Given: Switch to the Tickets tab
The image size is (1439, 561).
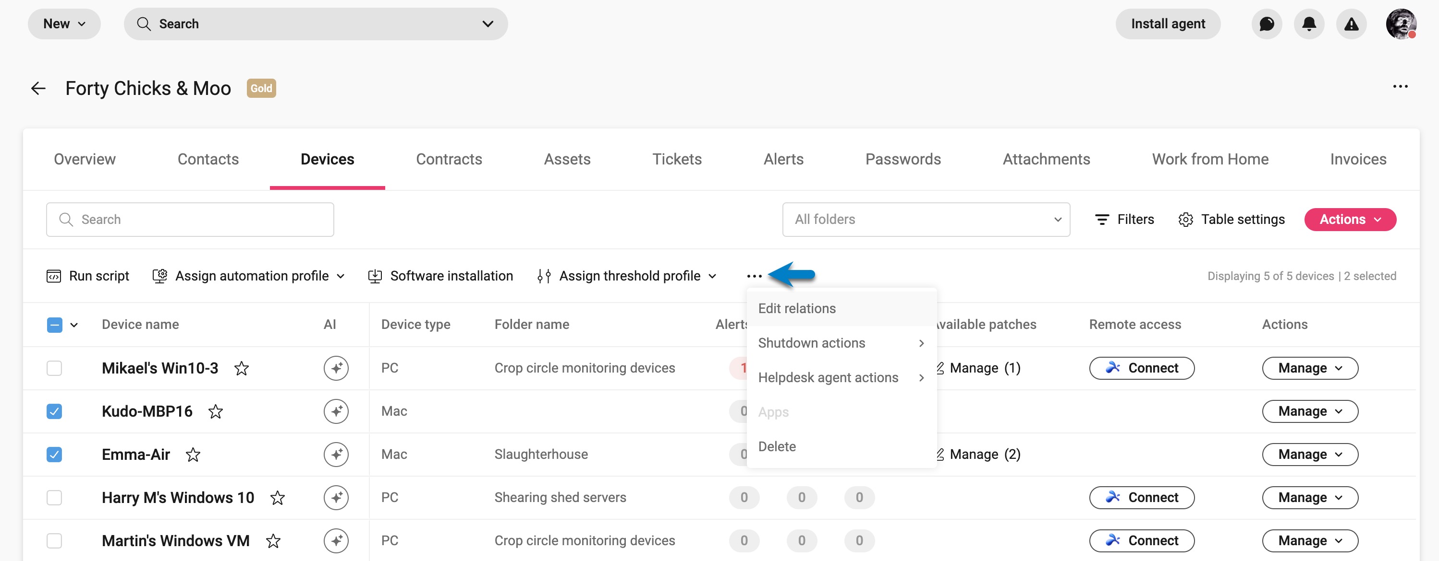Looking at the screenshot, I should (676, 160).
